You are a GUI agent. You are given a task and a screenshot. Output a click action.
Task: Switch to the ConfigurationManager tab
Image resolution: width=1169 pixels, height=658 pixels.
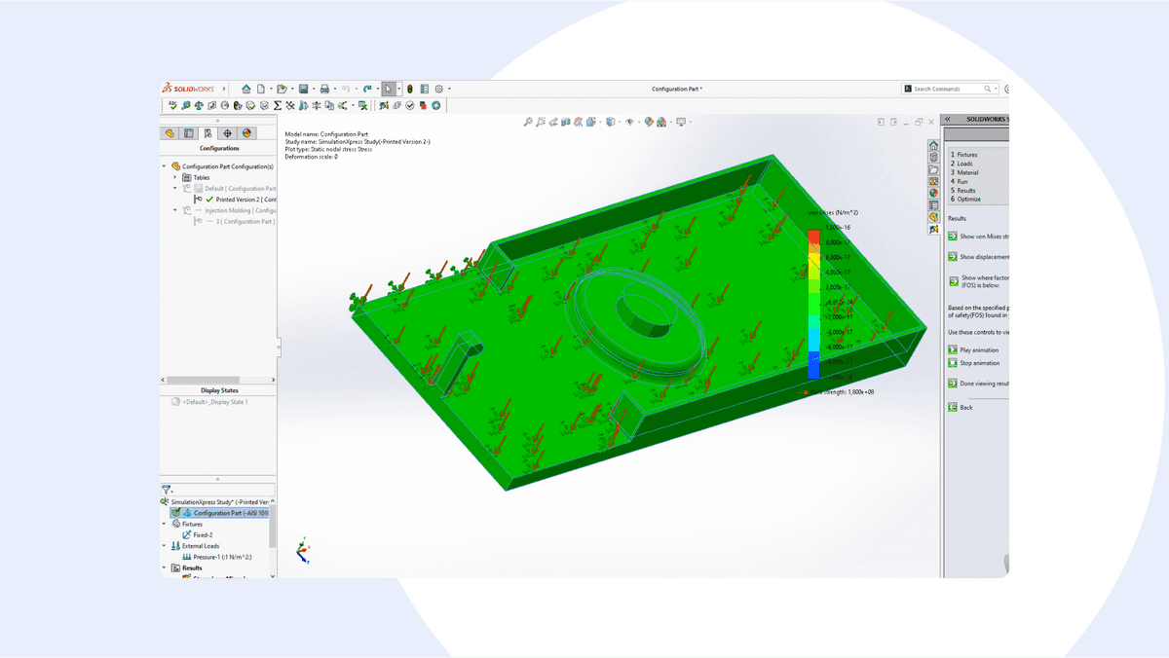point(207,133)
